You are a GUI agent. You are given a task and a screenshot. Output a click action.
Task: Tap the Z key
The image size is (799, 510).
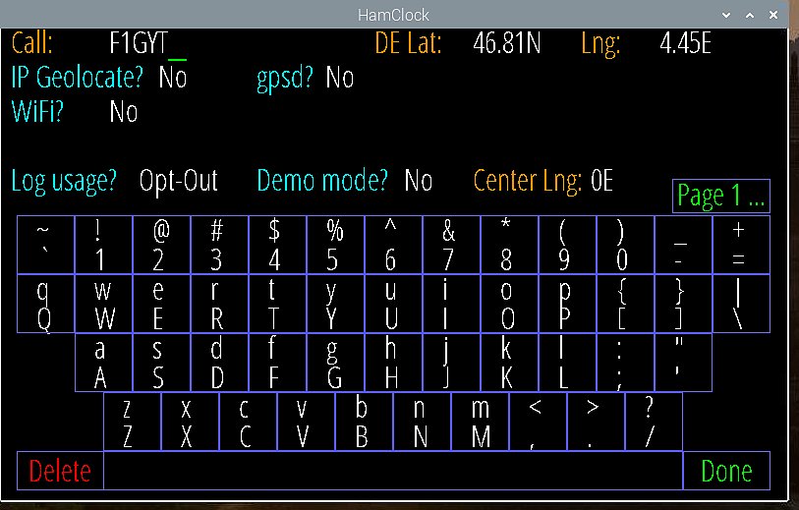pos(133,422)
